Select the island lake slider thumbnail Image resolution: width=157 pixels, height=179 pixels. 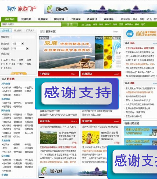pyautogui.click(x=99, y=52)
